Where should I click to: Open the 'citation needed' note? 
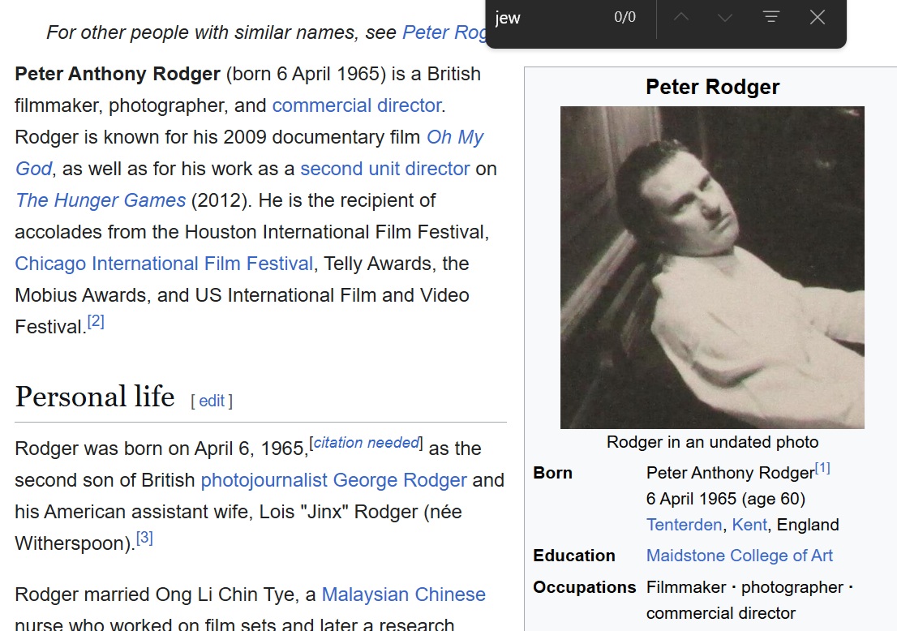366,443
